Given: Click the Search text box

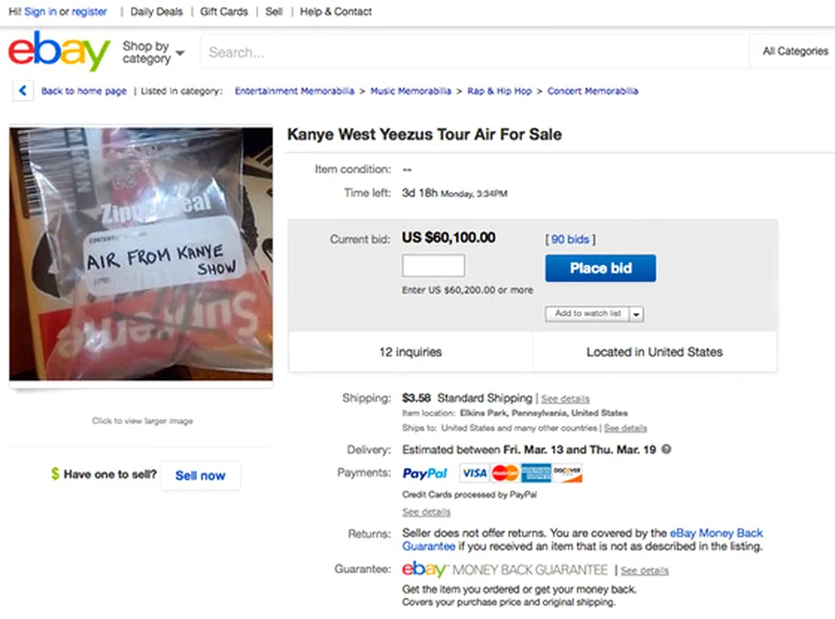Looking at the screenshot, I should (x=474, y=52).
